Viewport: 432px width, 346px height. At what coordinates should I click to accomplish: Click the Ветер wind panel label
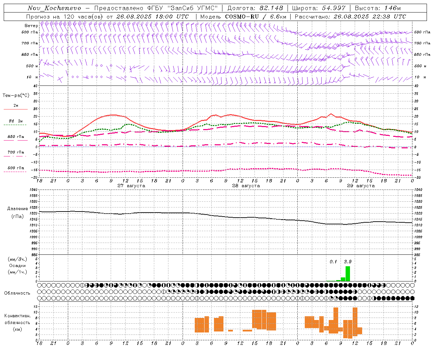31,26
